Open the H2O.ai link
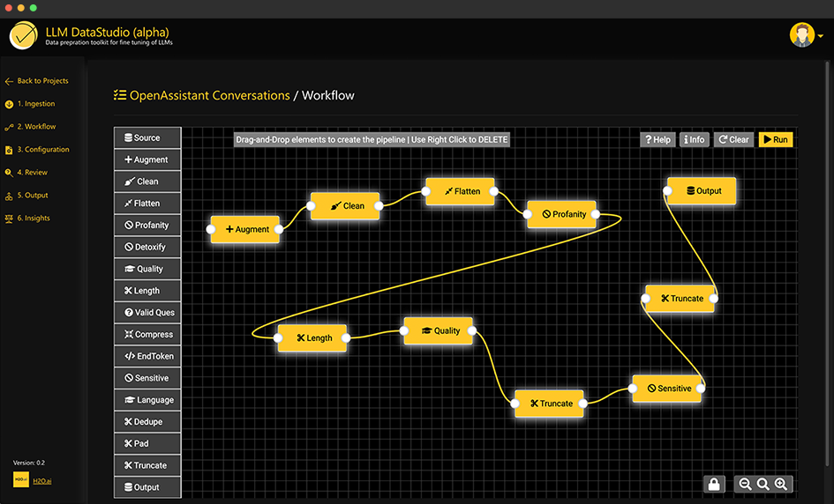The height and width of the screenshot is (504, 834). (x=42, y=481)
